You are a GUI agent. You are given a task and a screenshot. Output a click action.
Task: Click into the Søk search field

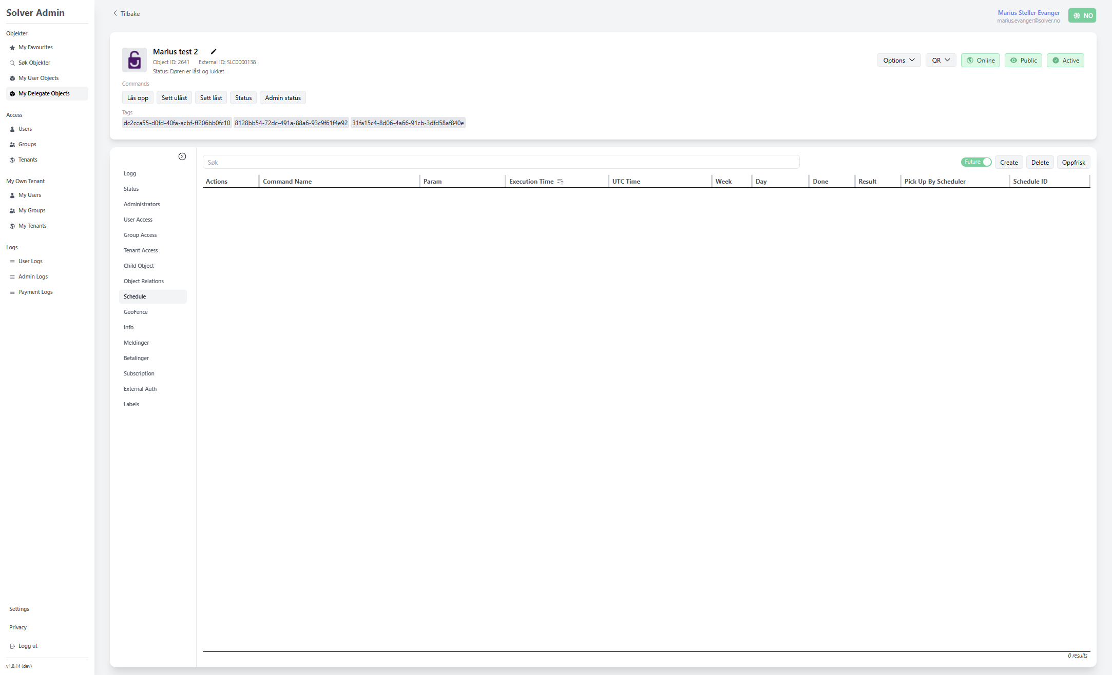(x=501, y=162)
